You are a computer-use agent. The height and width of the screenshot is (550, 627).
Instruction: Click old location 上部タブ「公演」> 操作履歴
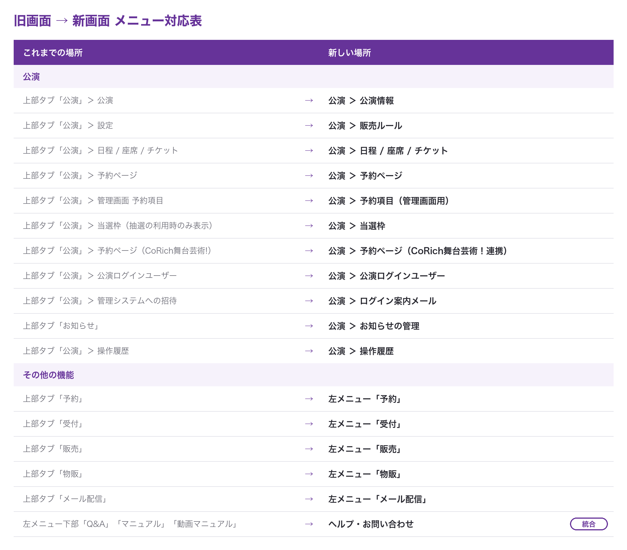click(76, 351)
